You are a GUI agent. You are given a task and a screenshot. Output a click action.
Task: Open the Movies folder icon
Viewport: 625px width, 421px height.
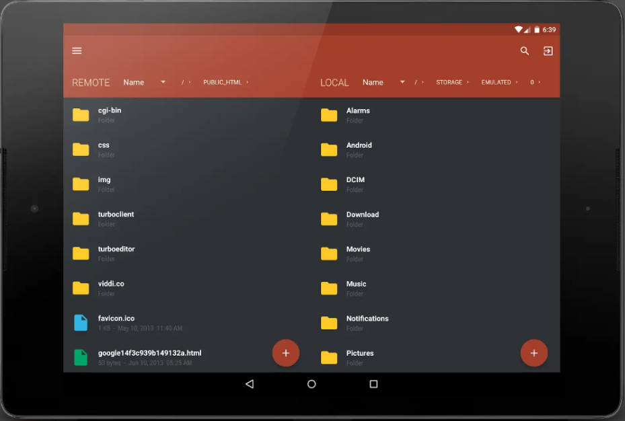(x=329, y=254)
